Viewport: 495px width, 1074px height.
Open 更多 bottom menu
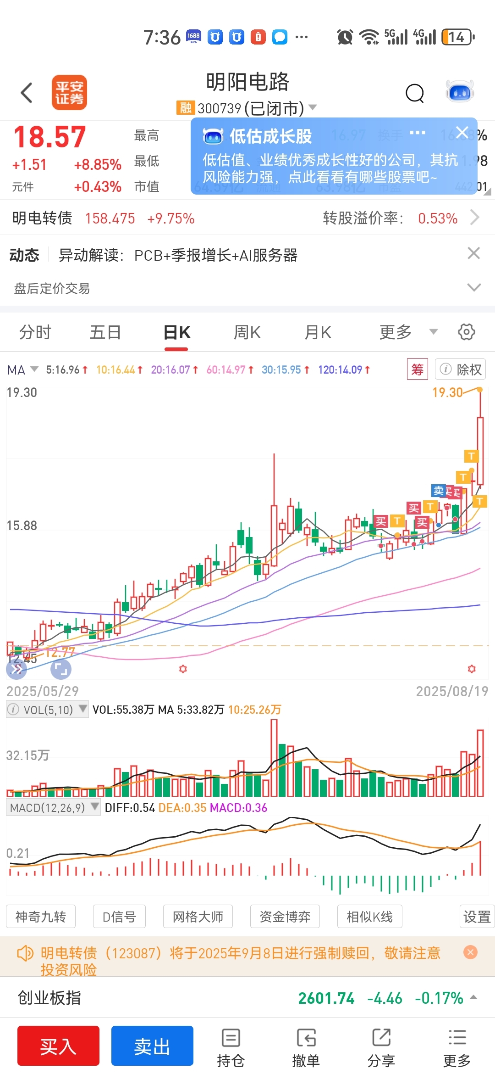[x=457, y=1047]
